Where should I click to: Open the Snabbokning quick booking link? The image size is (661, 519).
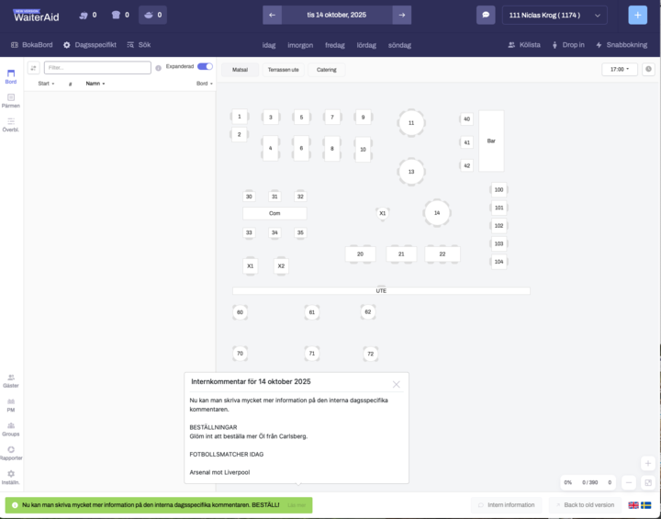point(622,44)
